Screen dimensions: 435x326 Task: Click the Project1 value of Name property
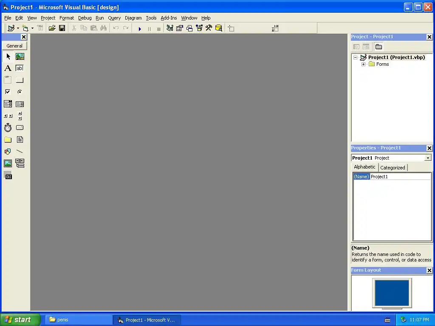point(379,177)
